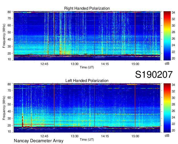Image resolution: width=178 pixels, height=144 pixels.
Task: Click the 10 MHz tick on right-handed plot
Action: coord(9,59)
